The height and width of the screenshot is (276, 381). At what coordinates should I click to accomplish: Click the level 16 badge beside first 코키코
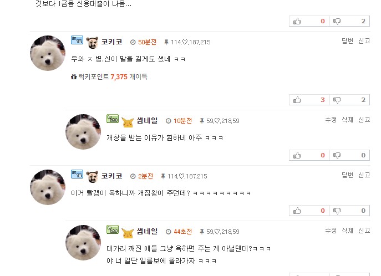[x=77, y=40]
